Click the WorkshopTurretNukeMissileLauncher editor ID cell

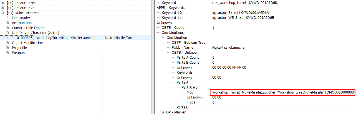66,38
